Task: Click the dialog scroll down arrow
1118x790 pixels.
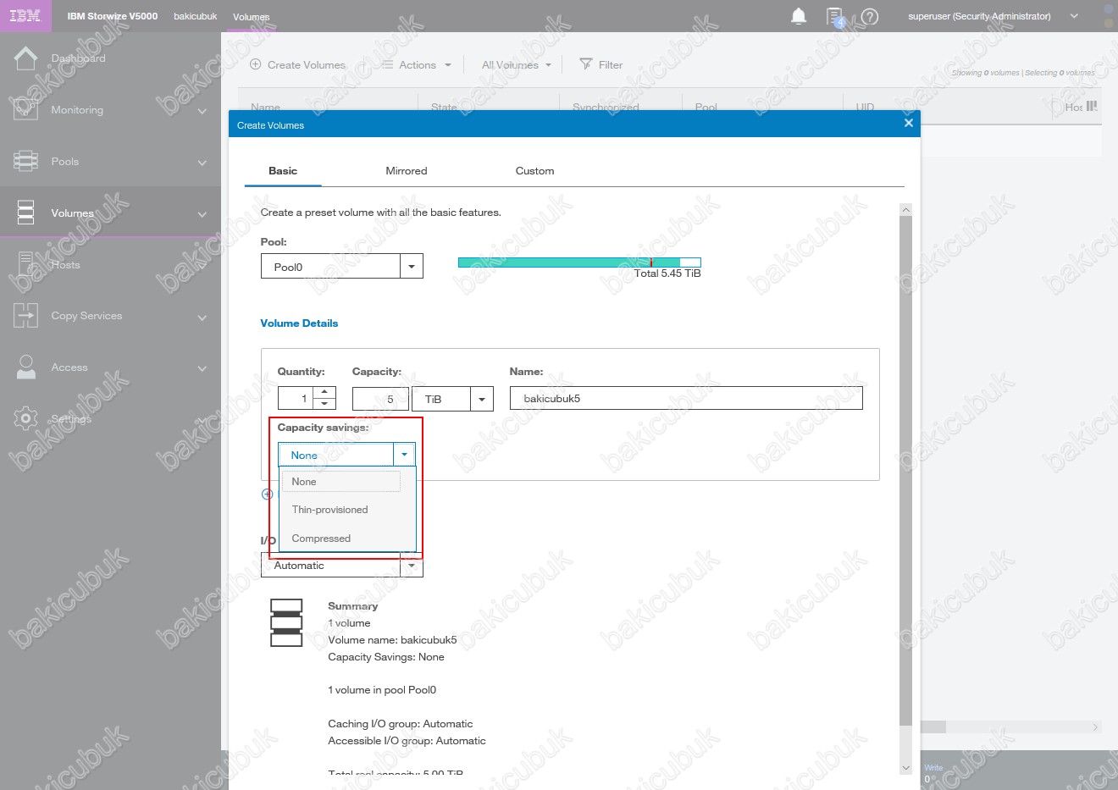Action: tap(905, 767)
